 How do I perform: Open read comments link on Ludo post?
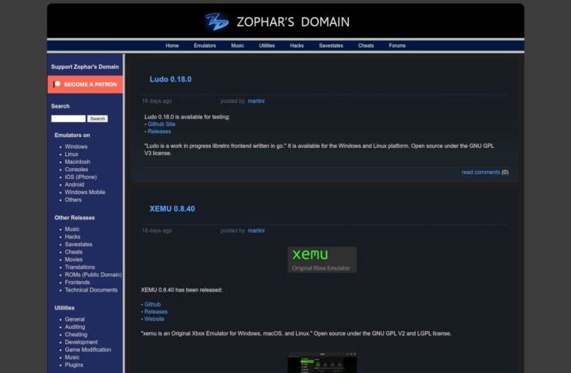(481, 173)
